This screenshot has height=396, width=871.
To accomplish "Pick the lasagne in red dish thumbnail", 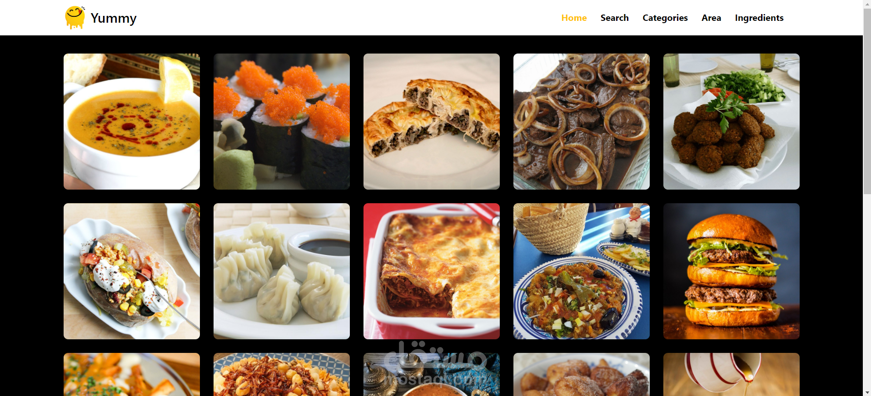I will tap(432, 271).
